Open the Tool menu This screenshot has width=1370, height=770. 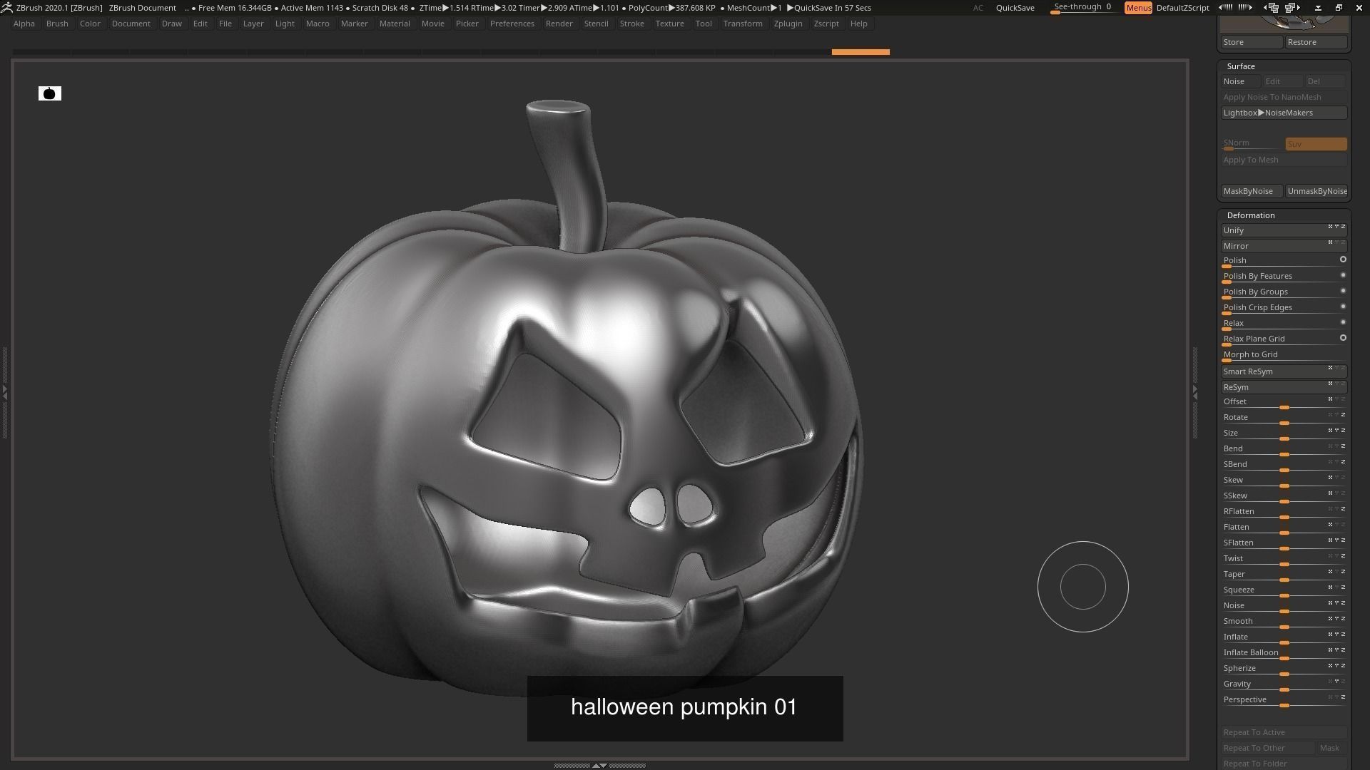[x=704, y=24]
